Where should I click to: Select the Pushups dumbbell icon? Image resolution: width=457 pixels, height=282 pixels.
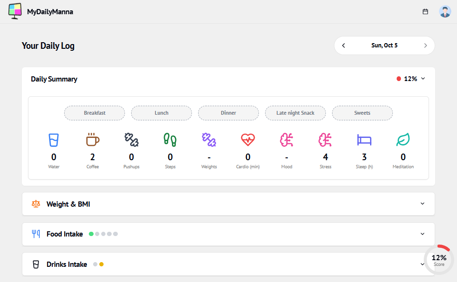(x=132, y=140)
